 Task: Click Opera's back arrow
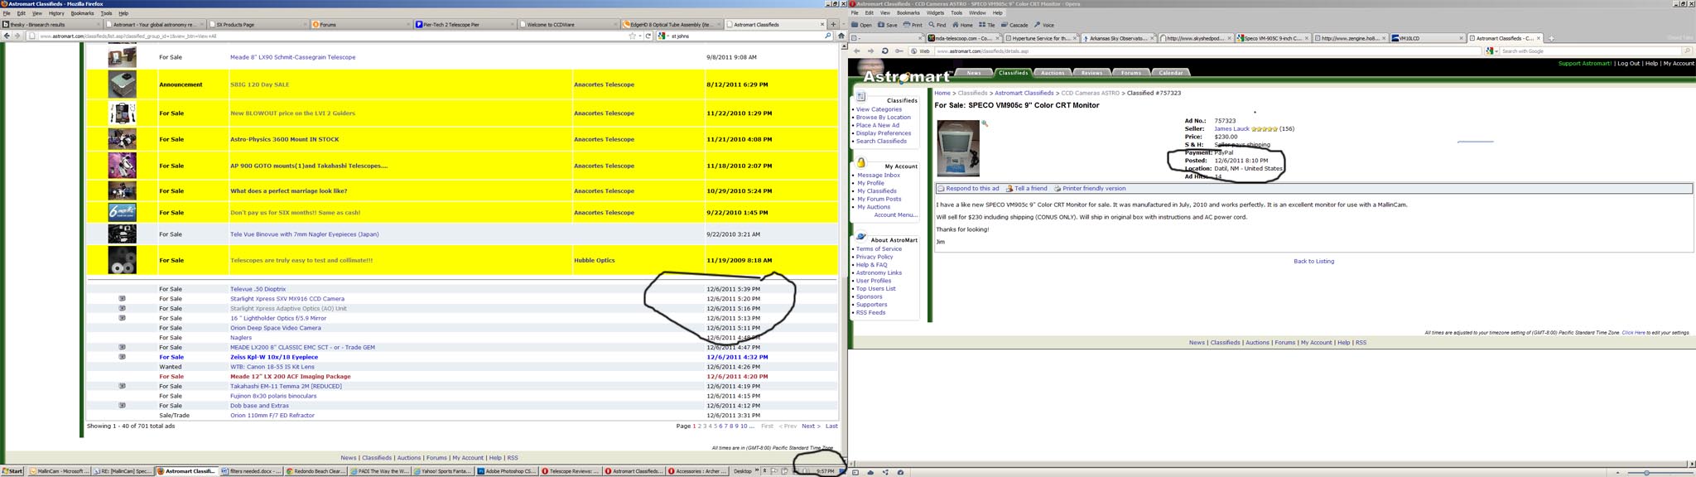(x=857, y=51)
